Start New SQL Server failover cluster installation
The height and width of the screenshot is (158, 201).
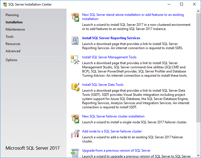[113, 116]
